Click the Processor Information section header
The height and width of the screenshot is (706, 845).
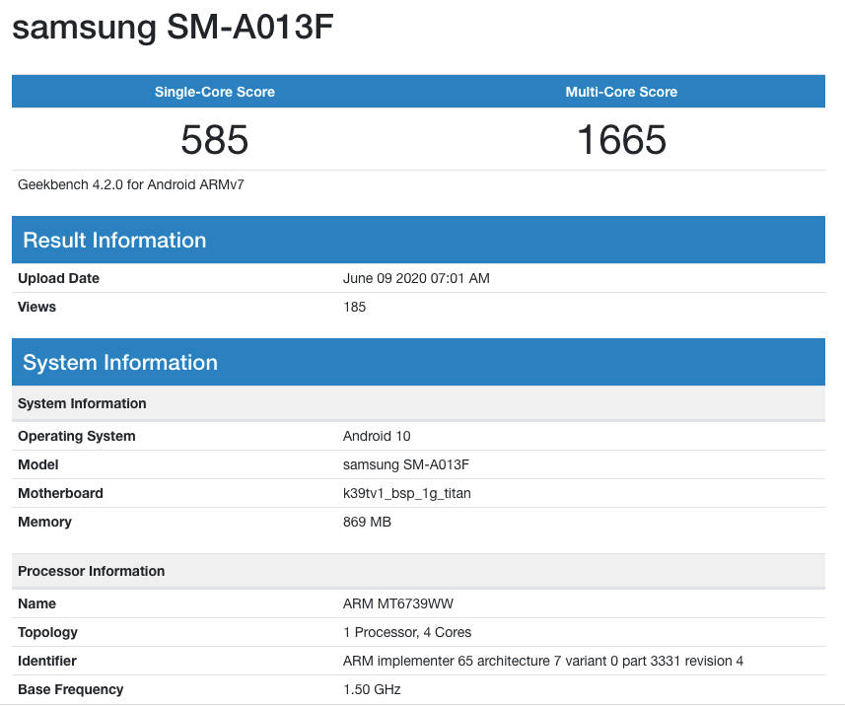click(91, 571)
